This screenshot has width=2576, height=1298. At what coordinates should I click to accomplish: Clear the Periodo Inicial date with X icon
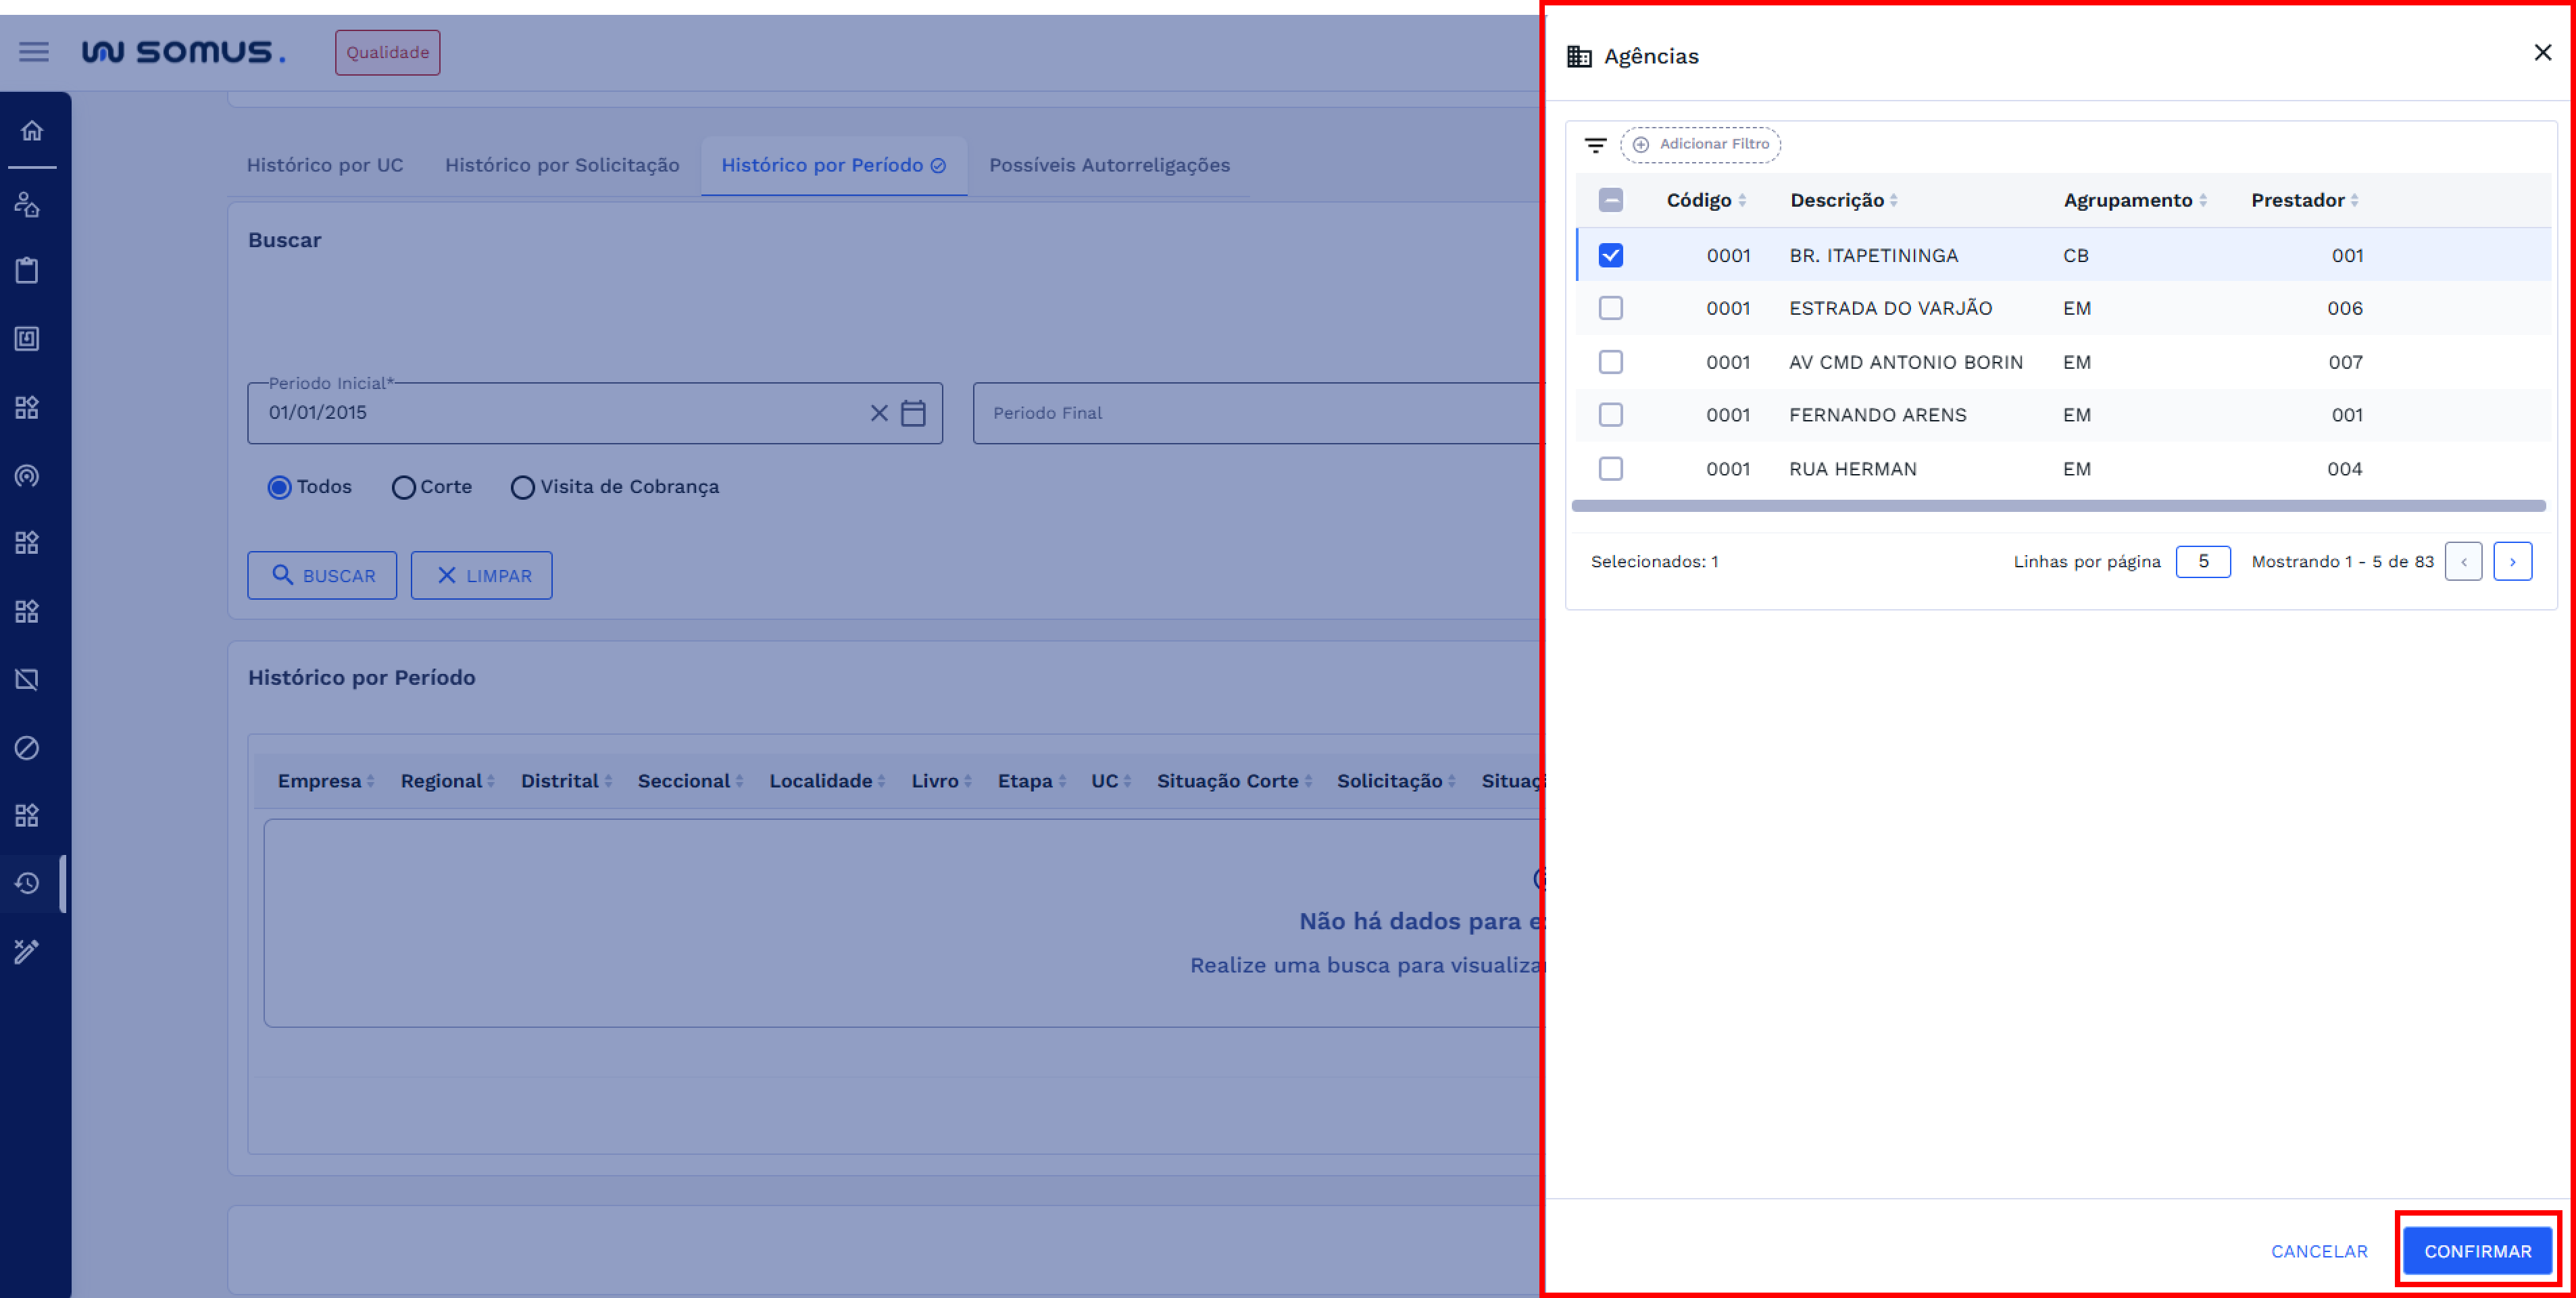click(x=879, y=413)
